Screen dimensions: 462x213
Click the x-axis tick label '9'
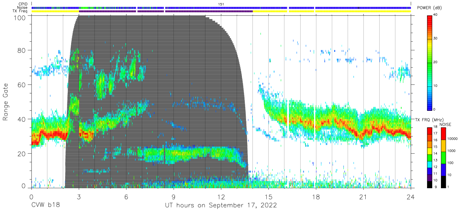[173, 196]
